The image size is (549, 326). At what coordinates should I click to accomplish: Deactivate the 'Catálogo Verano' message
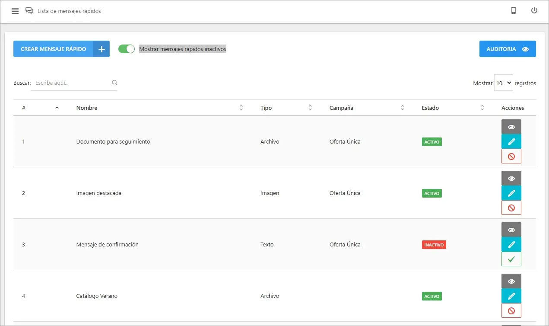coord(511,310)
